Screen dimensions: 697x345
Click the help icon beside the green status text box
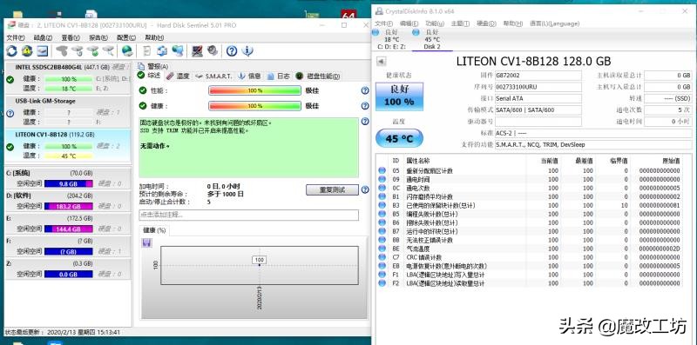[365, 121]
